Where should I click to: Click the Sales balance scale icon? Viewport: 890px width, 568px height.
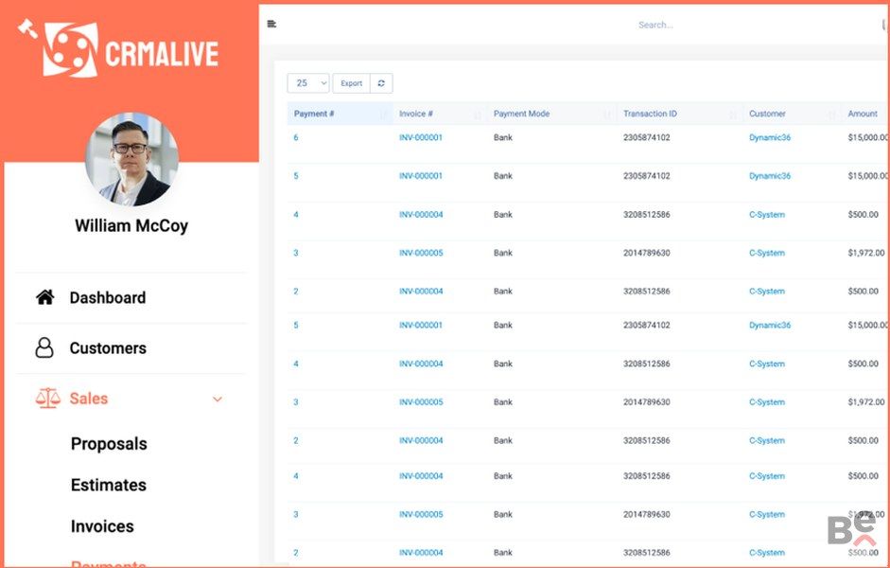tap(47, 399)
